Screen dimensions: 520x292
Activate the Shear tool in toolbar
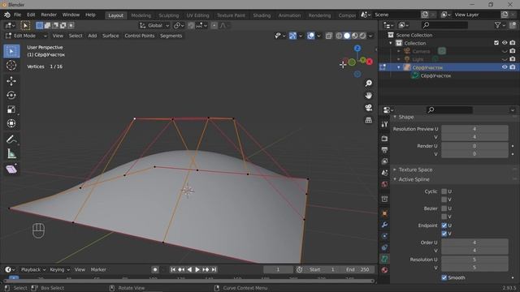coord(11,170)
